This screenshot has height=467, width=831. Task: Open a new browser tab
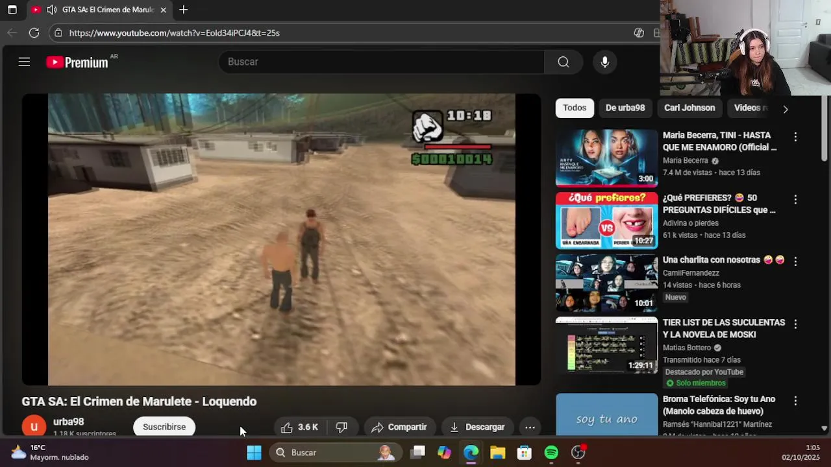[183, 10]
